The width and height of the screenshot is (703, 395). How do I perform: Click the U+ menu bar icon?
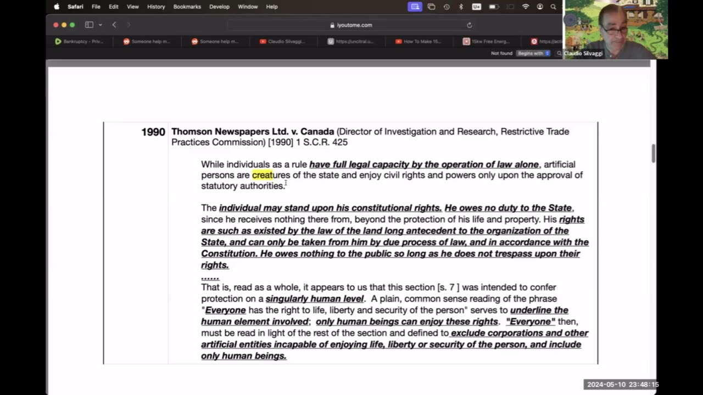coord(476,7)
